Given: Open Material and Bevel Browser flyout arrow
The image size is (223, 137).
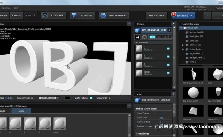Looking at the screenshot, I should pos(129,106).
